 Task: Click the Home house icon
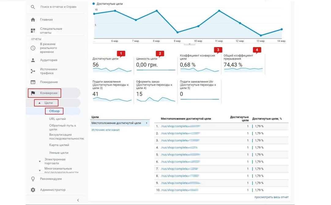33,20
